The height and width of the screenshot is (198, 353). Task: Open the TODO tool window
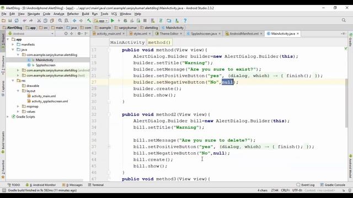point(14,185)
